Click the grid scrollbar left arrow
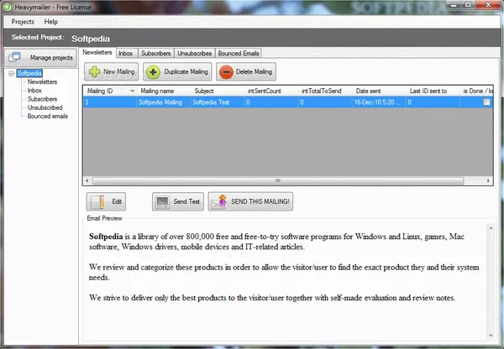Screen dimensions: 504x349 pos(87,180)
